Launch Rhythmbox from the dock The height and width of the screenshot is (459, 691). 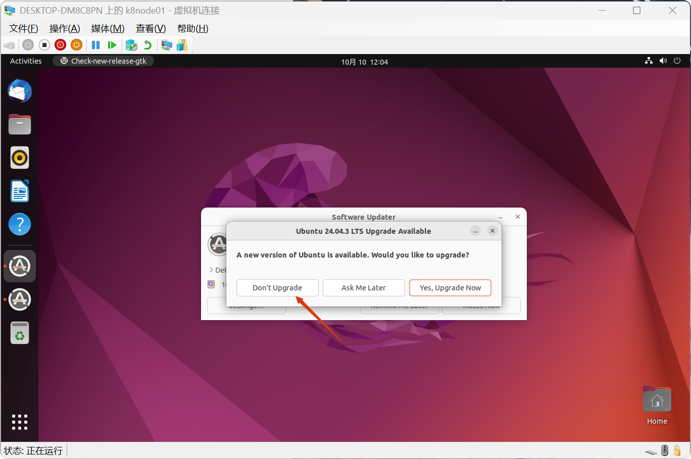coord(20,158)
